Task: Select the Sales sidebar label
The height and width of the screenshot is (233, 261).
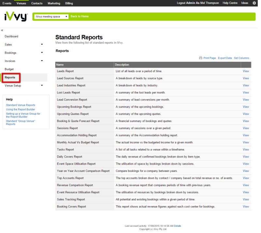Action: click(x=8, y=45)
